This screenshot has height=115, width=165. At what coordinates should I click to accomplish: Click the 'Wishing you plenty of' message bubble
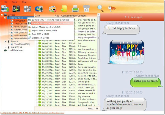[125, 104]
